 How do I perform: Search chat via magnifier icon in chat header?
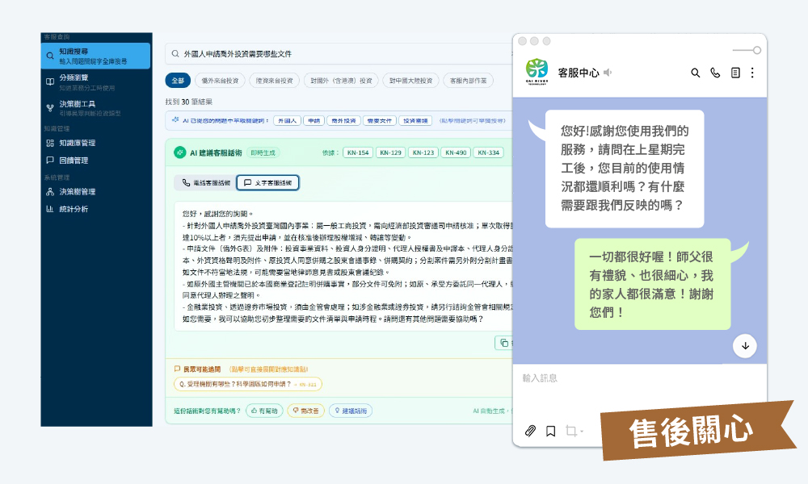click(695, 73)
